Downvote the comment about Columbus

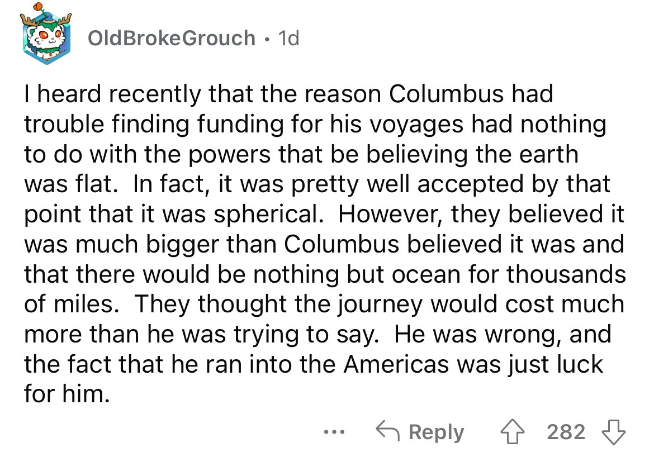point(613,432)
